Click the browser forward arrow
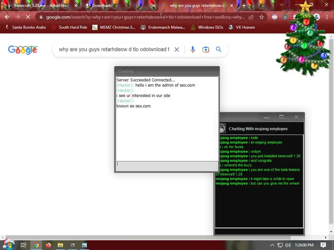Screen dimensions: 334x250 18,17
